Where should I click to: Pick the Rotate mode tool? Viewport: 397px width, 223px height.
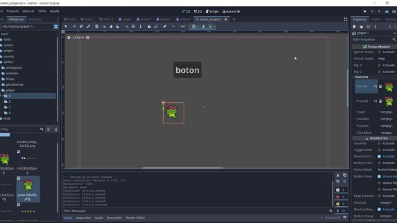81,26
